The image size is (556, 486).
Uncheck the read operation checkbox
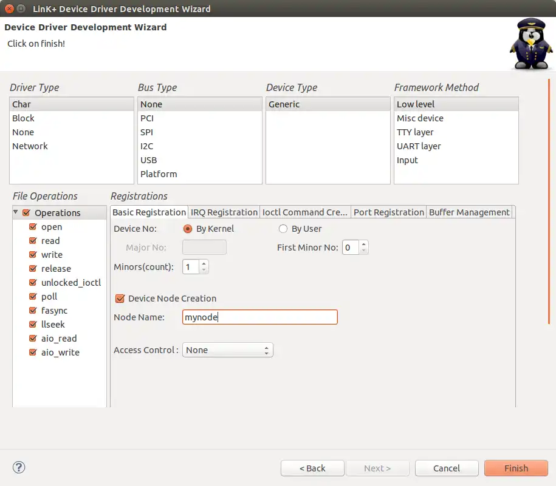33,241
